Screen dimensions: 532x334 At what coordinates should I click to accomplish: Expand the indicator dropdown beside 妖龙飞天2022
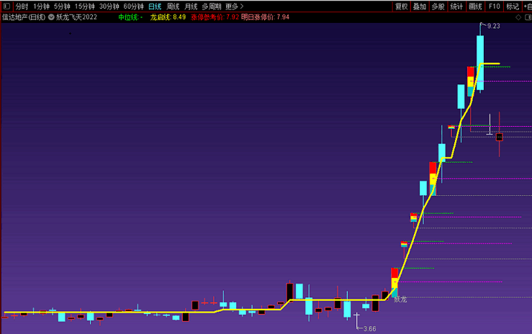(51, 17)
